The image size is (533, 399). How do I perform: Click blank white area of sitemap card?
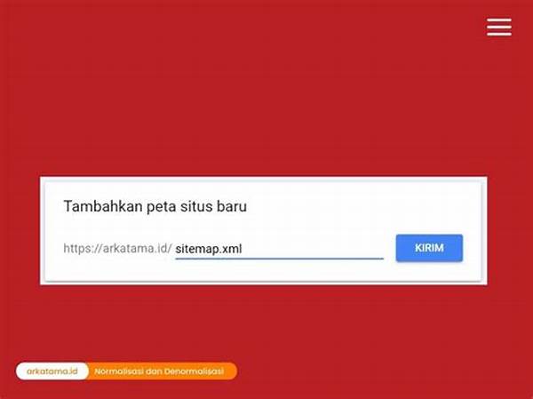[x=340, y=207]
